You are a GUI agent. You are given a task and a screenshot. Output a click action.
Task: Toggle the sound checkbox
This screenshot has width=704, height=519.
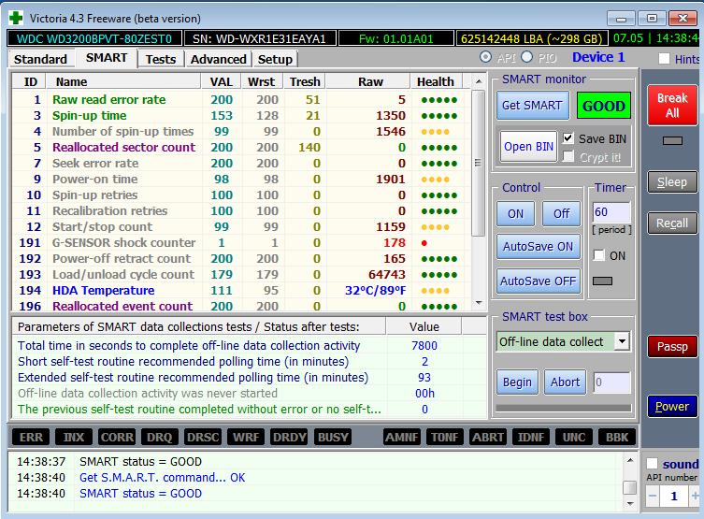click(652, 463)
